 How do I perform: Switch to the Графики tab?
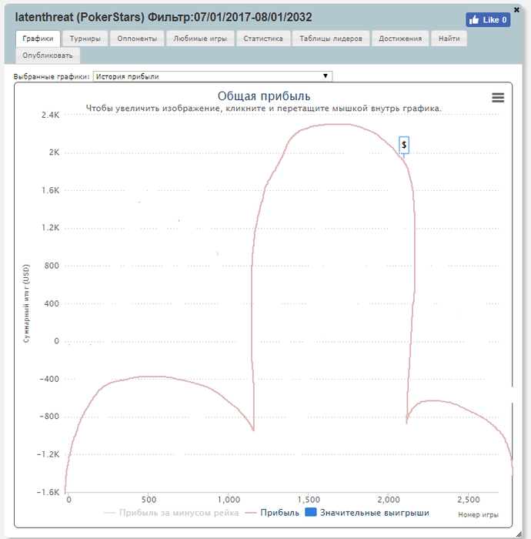click(x=38, y=38)
